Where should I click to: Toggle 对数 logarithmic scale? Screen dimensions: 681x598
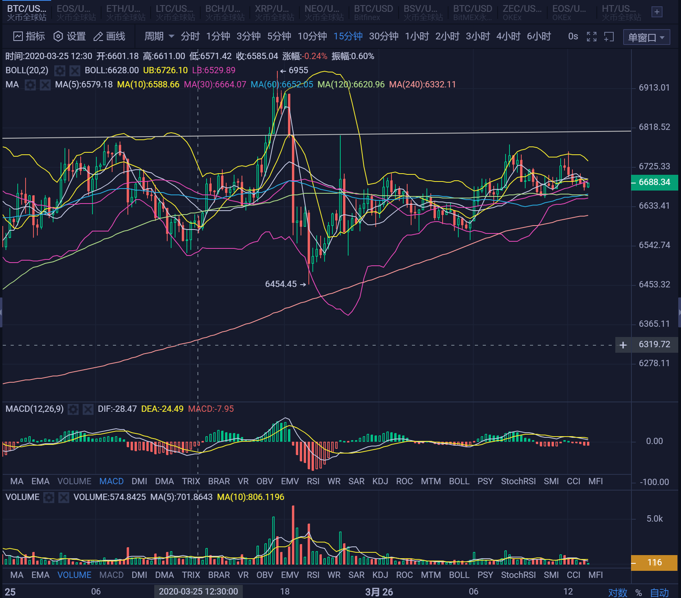618,592
